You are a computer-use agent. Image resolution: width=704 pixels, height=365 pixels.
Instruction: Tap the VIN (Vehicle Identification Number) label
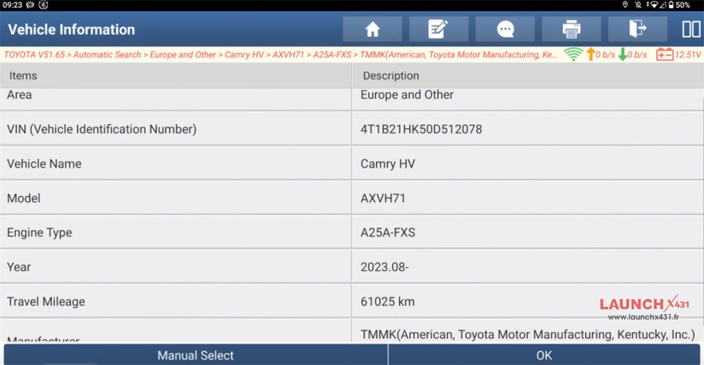(102, 129)
